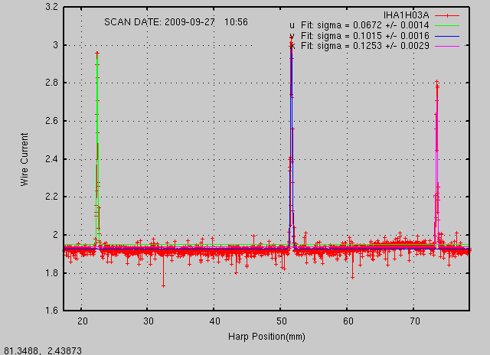Click the green u-wire peak near 22 mm
The height and width of the screenshot is (355, 490).
97,150
